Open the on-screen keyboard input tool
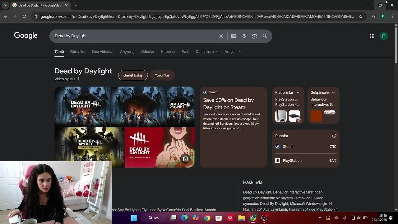The image size is (398, 224). pyautogui.click(x=234, y=36)
